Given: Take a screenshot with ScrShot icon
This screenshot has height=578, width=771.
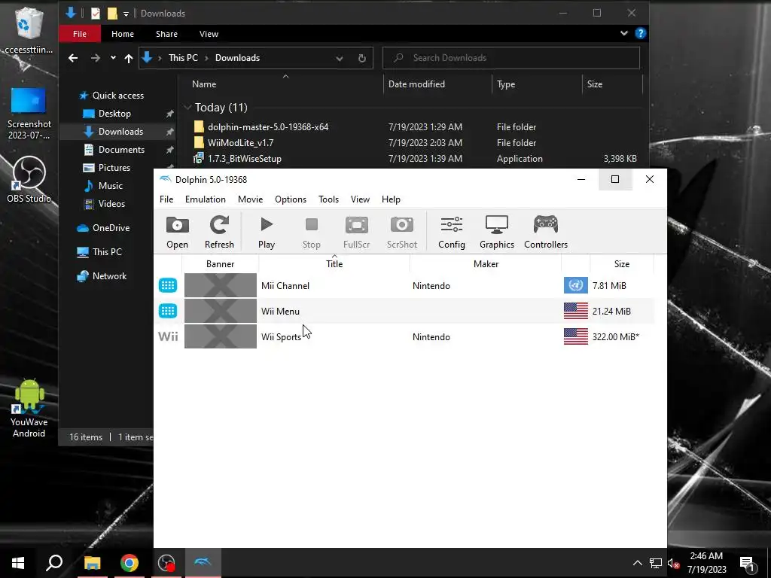Looking at the screenshot, I should [x=402, y=232].
